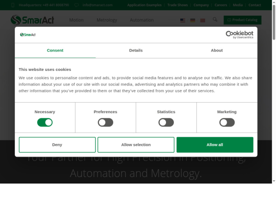
Task: Click the Allow selection button
Action: point(136,145)
